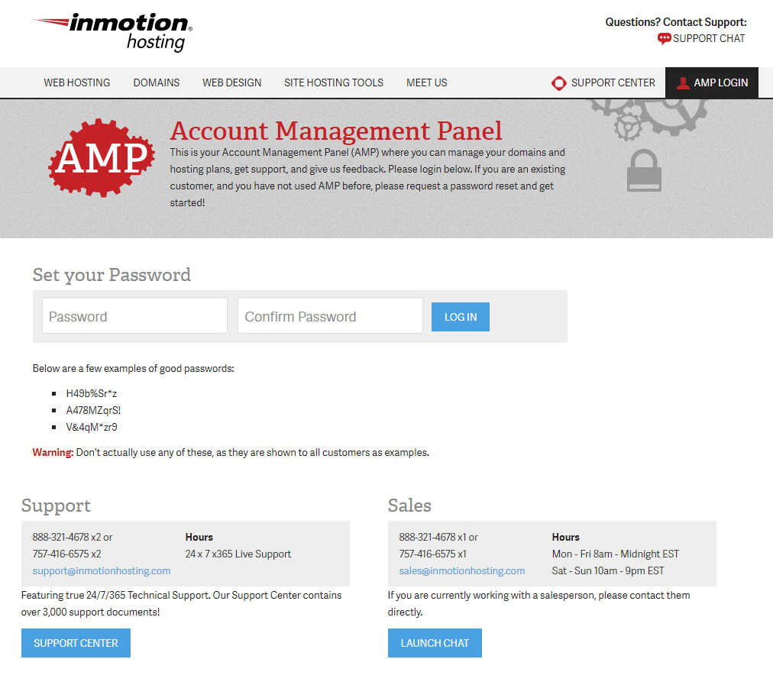Go to Support Center in the navigation bar
Image resolution: width=773 pixels, height=685 pixels.
pos(603,82)
